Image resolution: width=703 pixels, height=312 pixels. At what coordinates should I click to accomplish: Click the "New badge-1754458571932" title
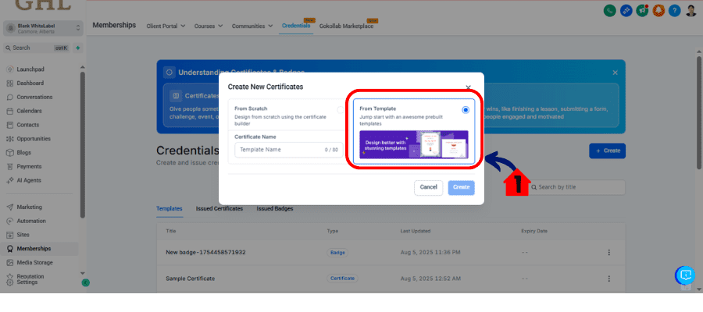click(x=205, y=253)
